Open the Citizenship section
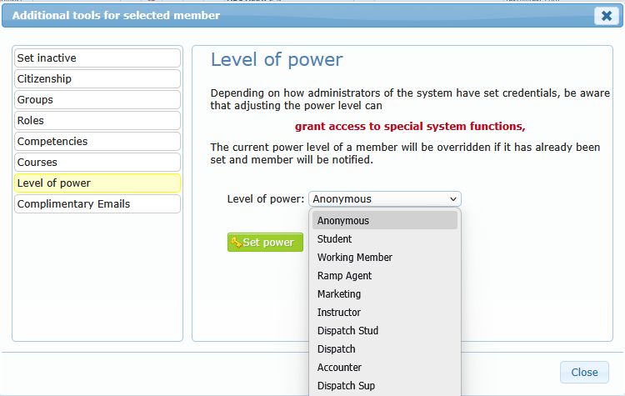625x396 pixels. click(97, 79)
